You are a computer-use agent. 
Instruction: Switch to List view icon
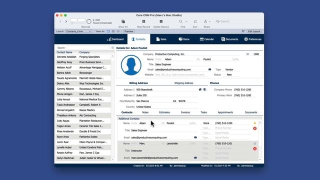click(113, 31)
